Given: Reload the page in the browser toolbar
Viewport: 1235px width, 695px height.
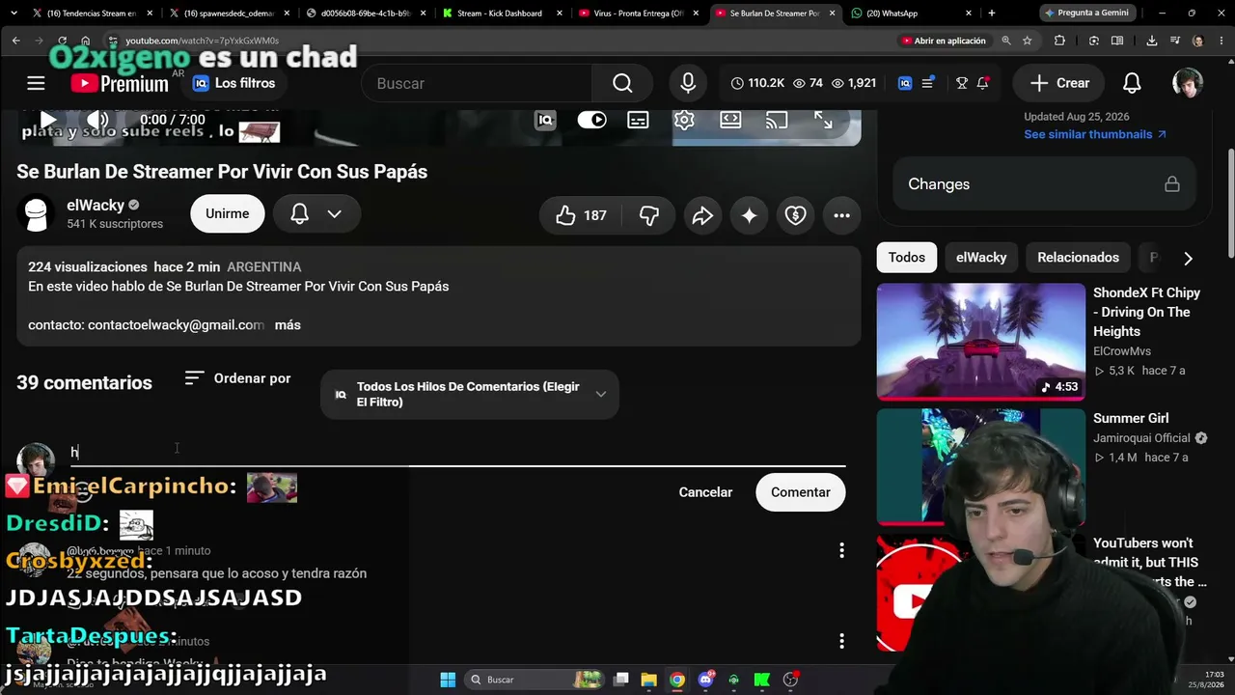Looking at the screenshot, I should pyautogui.click(x=62, y=41).
